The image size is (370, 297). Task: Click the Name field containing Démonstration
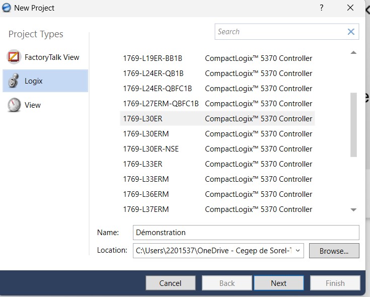(246, 233)
